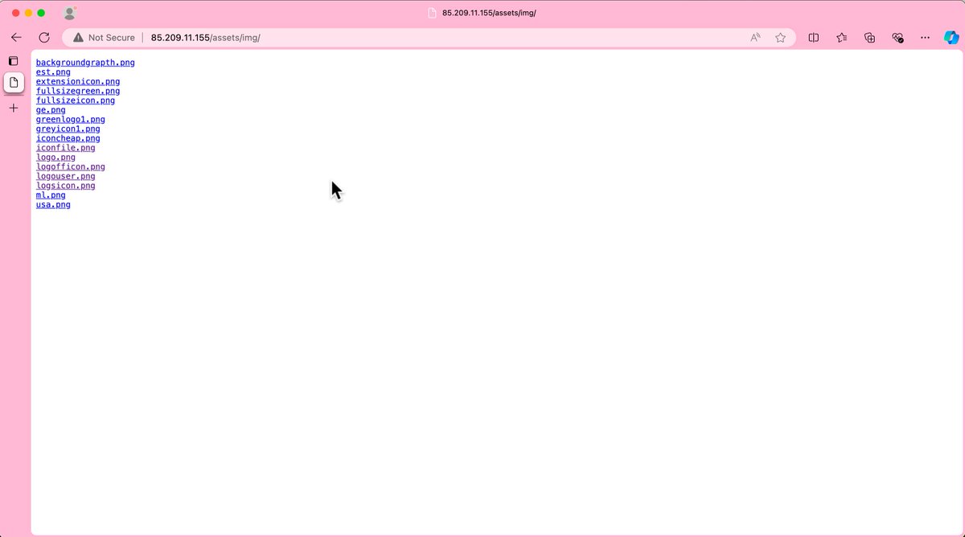Viewport: 965px width, 537px height.
Task: Enter split screen view
Action: click(x=813, y=38)
